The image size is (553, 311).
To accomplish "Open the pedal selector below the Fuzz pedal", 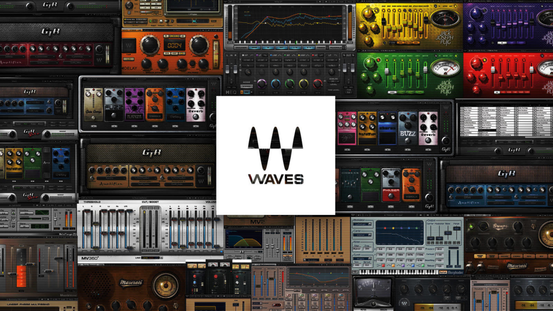I will [114, 126].
